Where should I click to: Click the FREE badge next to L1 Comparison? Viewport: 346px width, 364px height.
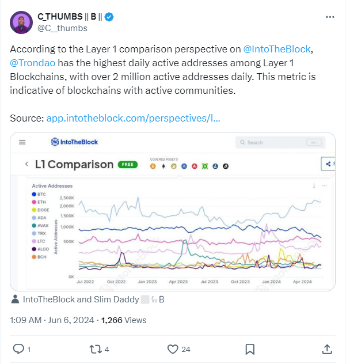128,165
